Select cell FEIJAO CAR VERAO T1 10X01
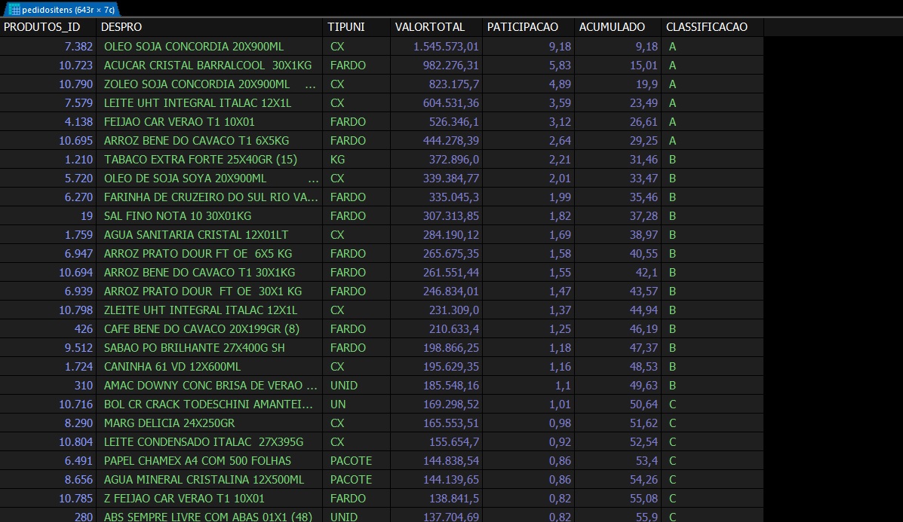The width and height of the screenshot is (903, 522). tap(210, 122)
